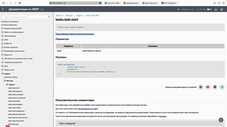Open tasks.task.get in sidebar
This screenshot has width=227, height=127.
[x=13, y=124]
